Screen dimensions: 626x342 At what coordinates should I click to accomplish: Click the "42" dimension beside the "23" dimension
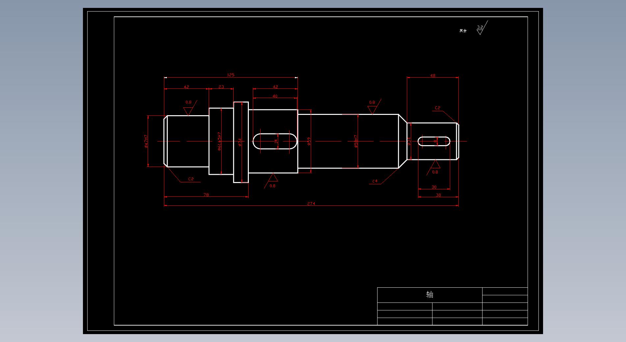[x=186, y=87]
